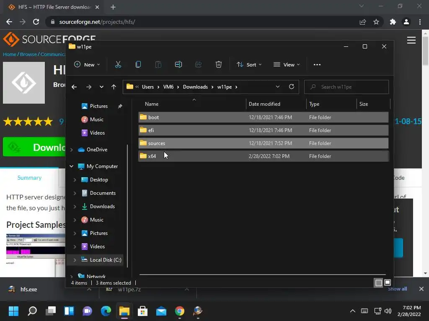Open Microsoft Edge from taskbar
Viewport: 429px width, 321px height.
pyautogui.click(x=106, y=311)
